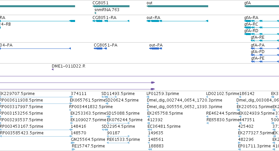Select the RP003441832.5prime label

coord(91,107)
